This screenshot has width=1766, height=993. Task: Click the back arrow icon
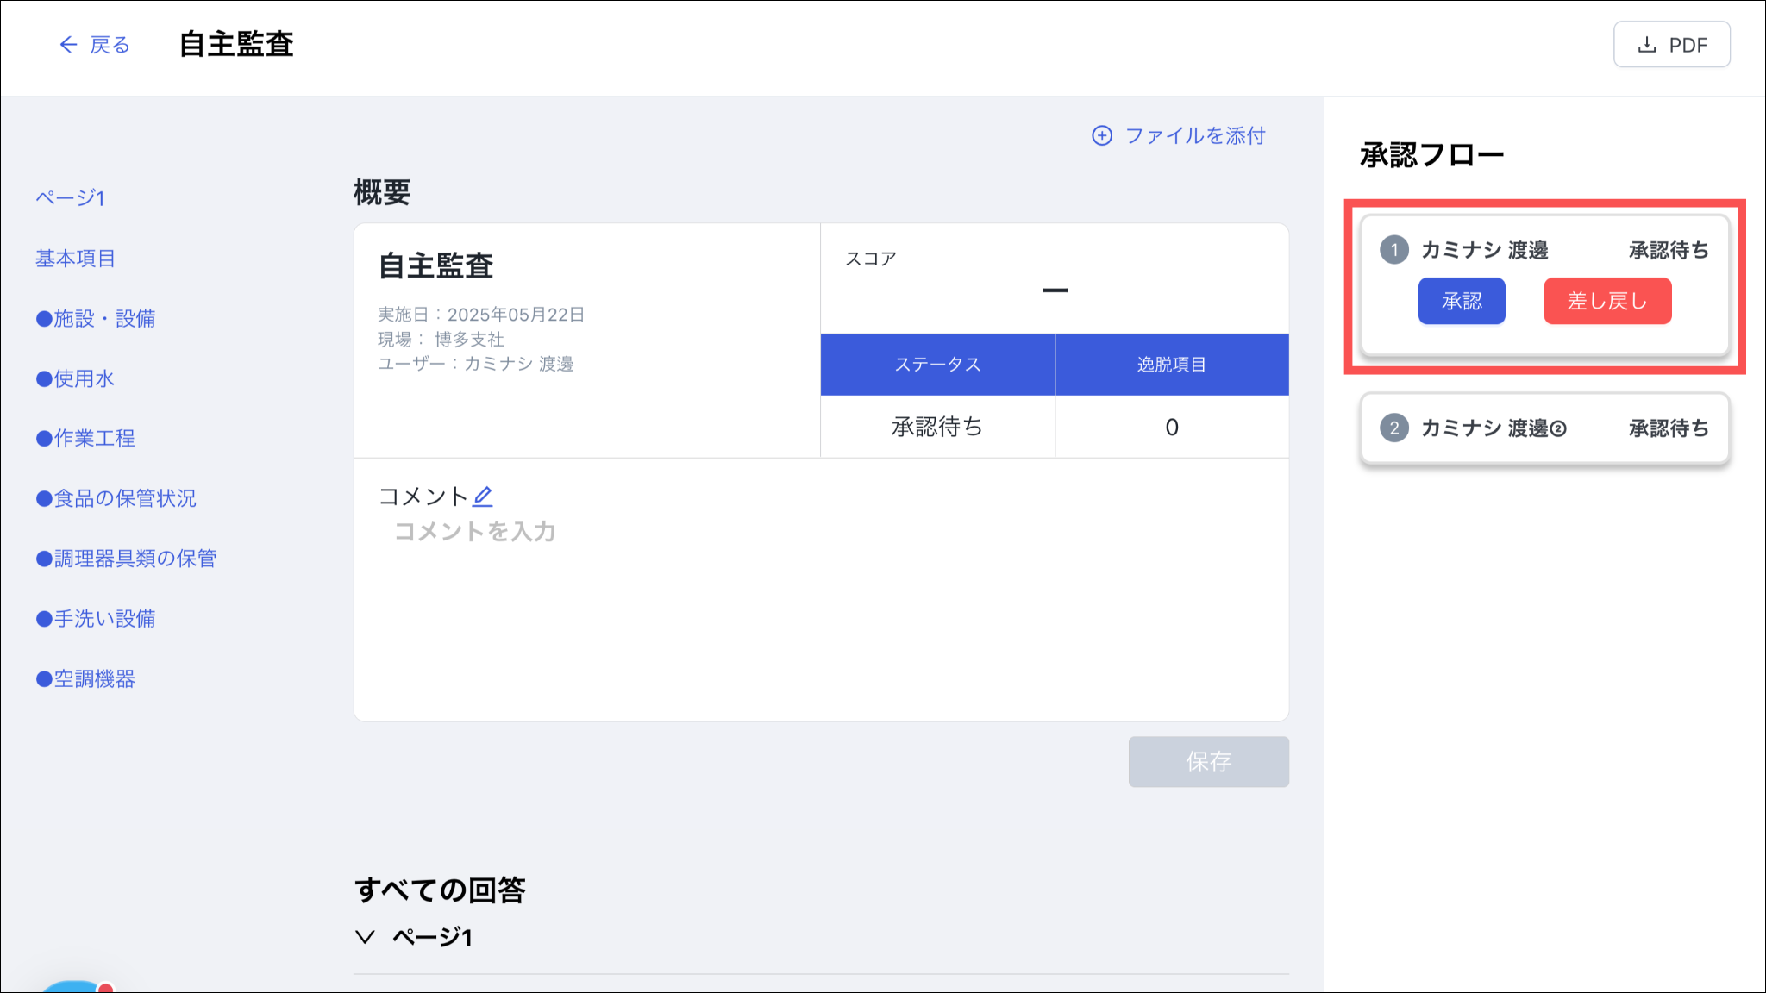coord(68,45)
